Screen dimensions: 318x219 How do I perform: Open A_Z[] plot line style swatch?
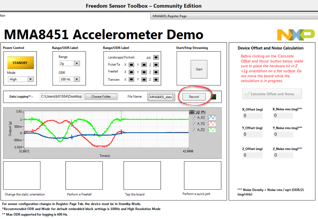(x=212, y=130)
